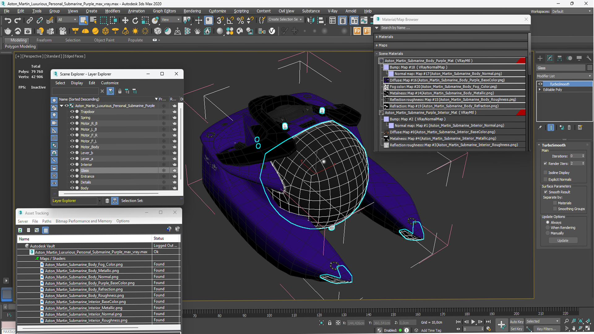This screenshot has width=594, height=334.
Task: Switch Asset Tracking to table view
Action: click(x=46, y=230)
